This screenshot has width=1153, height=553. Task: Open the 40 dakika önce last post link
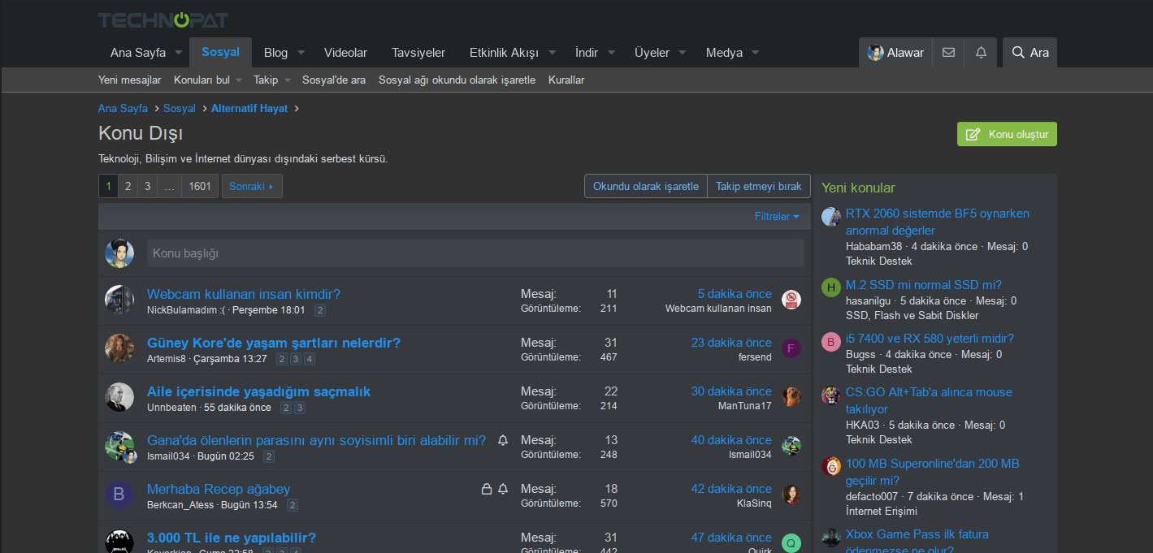click(731, 440)
